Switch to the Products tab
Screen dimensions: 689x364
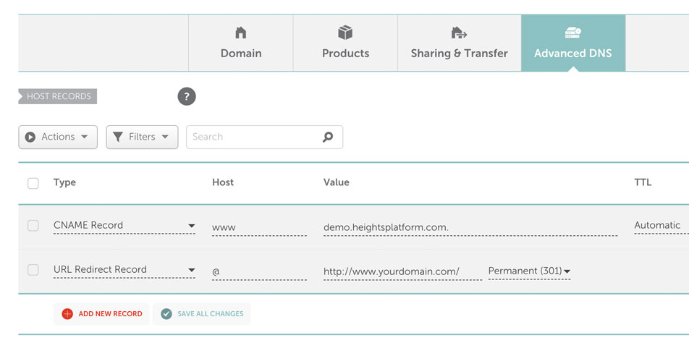pyautogui.click(x=345, y=43)
